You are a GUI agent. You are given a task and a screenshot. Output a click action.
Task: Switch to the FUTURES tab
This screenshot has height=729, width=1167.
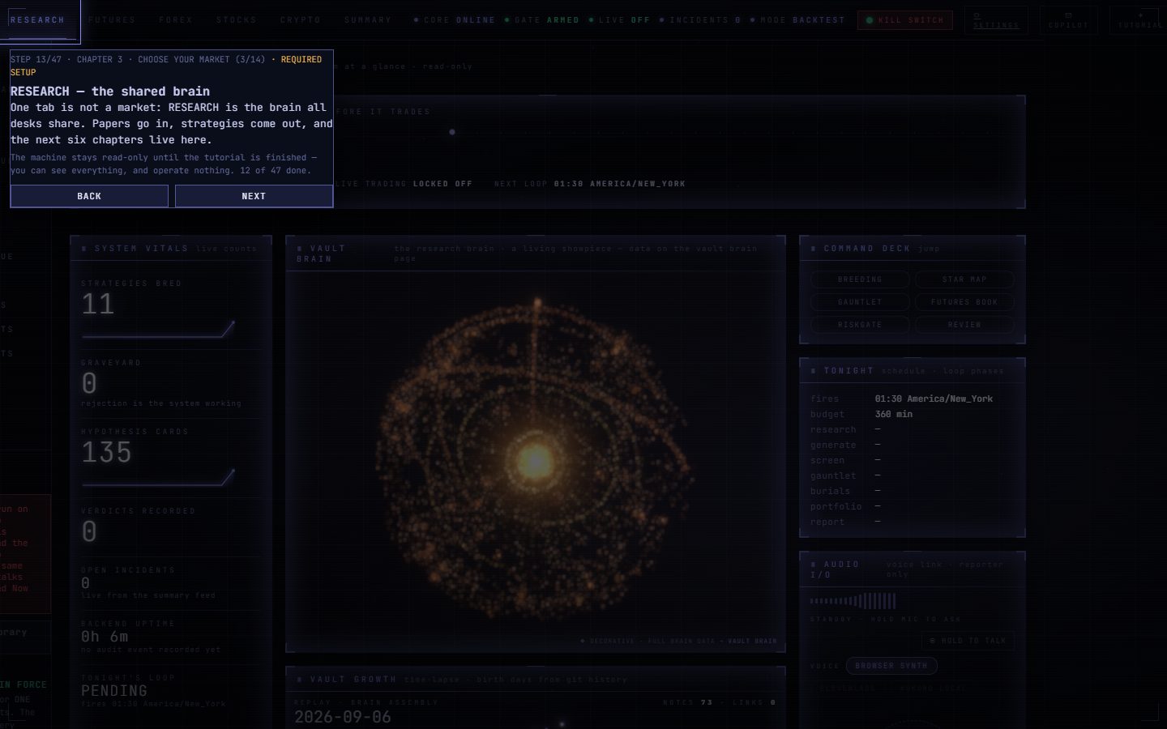tap(112, 20)
